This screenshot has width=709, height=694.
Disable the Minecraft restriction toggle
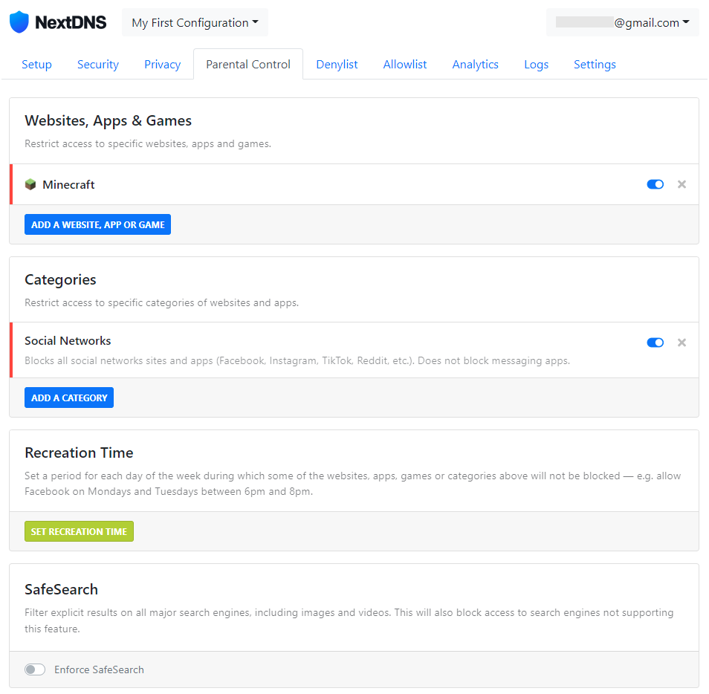coord(655,184)
